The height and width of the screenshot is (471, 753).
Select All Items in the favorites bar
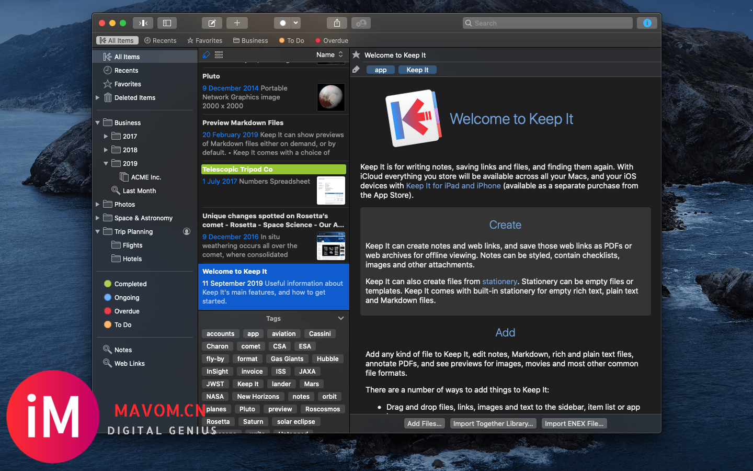[x=118, y=40]
